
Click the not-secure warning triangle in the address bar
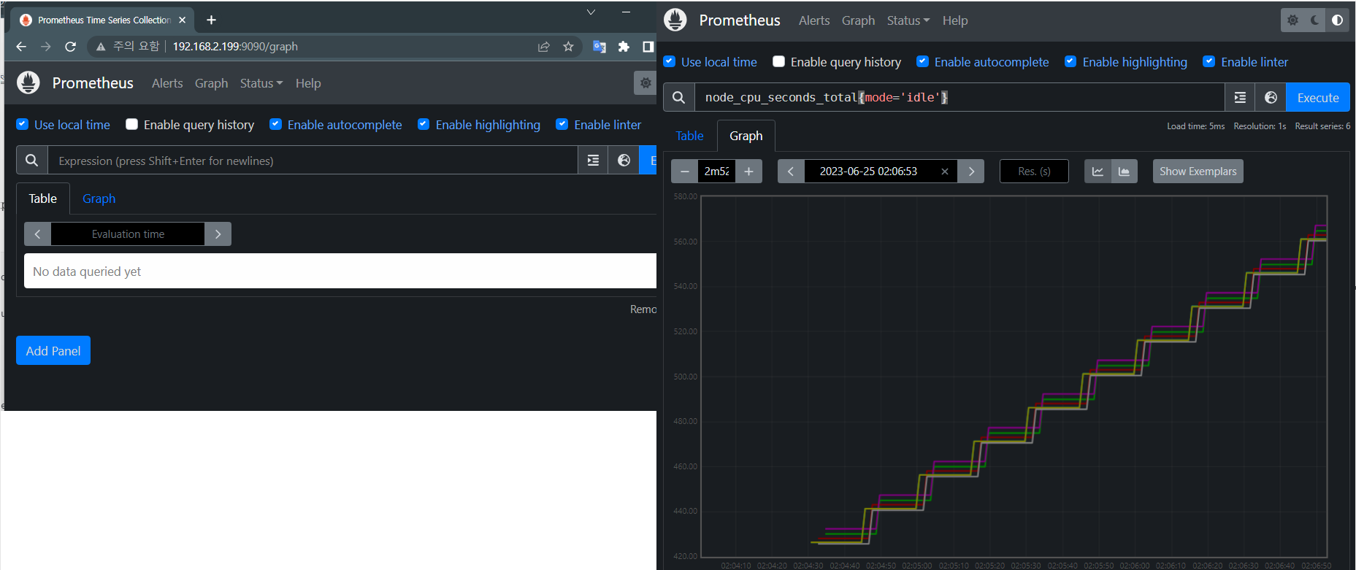coord(101,47)
